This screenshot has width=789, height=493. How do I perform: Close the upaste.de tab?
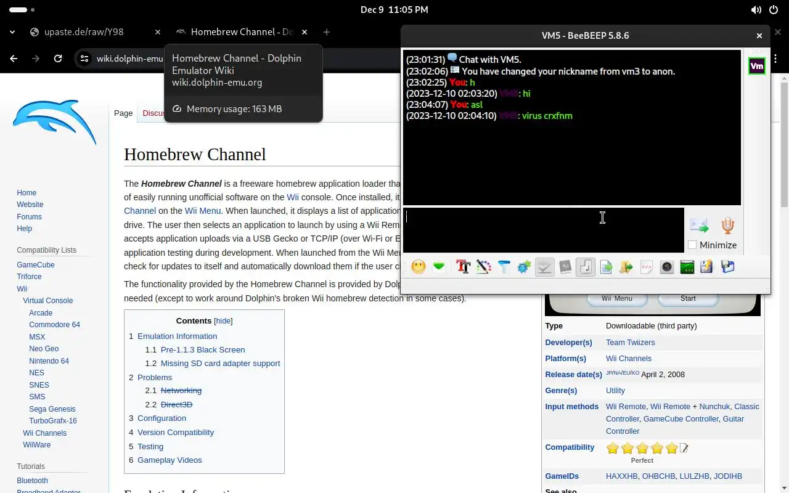pos(158,32)
